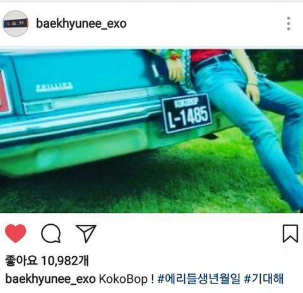Image resolution: width=303 pixels, height=293 pixels.
Task: Open baekhyunee_exo username in post header
Action: [81, 23]
